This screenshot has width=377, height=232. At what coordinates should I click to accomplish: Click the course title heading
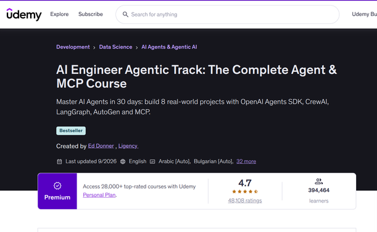196,76
